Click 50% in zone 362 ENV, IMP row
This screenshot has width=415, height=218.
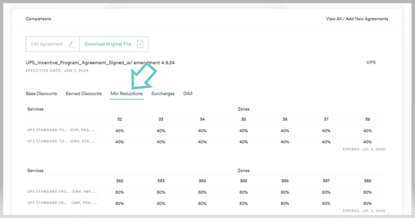pos(119,192)
